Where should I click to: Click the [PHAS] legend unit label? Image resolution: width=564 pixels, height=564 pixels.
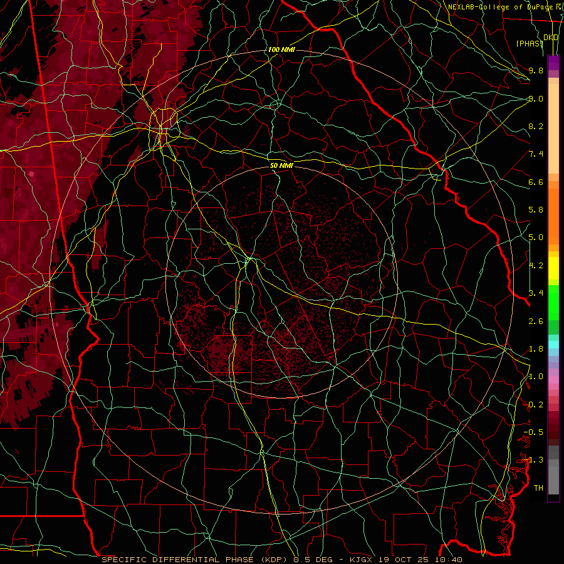pos(530,43)
